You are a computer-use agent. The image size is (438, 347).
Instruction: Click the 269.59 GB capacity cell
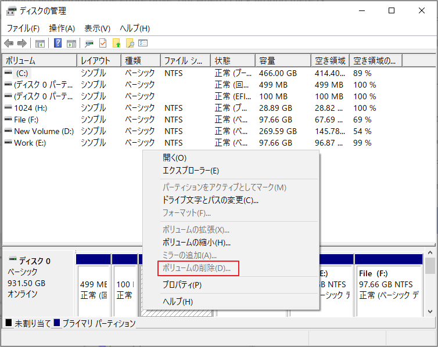[278, 131]
